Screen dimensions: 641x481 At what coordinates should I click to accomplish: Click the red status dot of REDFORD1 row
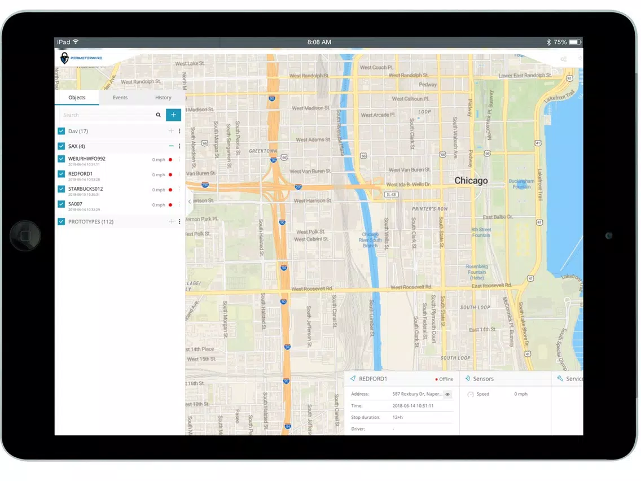click(x=170, y=174)
